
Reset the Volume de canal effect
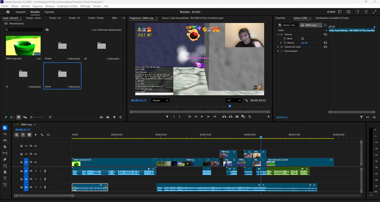tap(326, 47)
